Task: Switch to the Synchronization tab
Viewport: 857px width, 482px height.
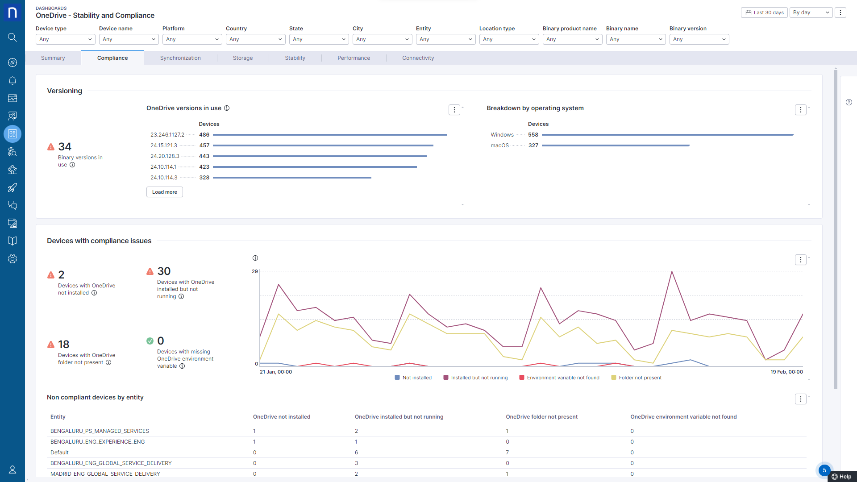Action: [180, 58]
